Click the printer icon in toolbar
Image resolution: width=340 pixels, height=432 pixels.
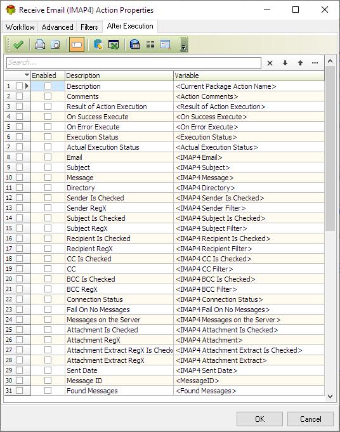(40, 44)
